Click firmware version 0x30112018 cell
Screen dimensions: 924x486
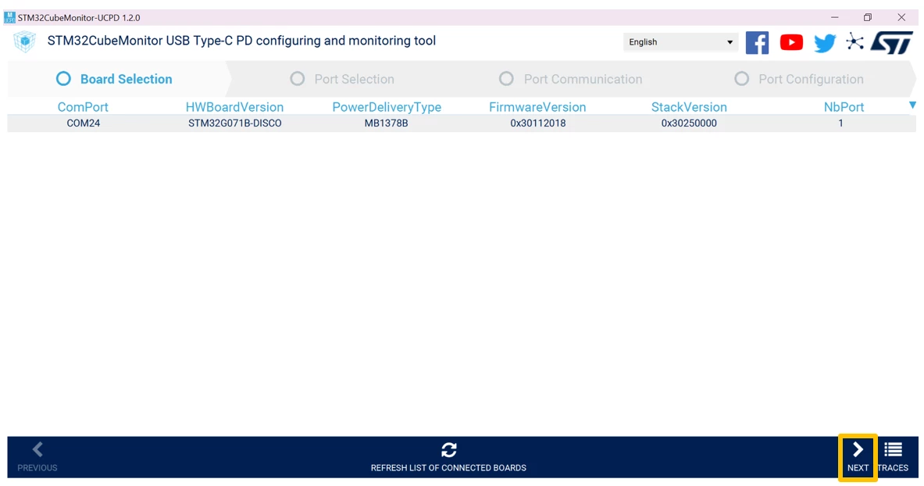pyautogui.click(x=538, y=123)
